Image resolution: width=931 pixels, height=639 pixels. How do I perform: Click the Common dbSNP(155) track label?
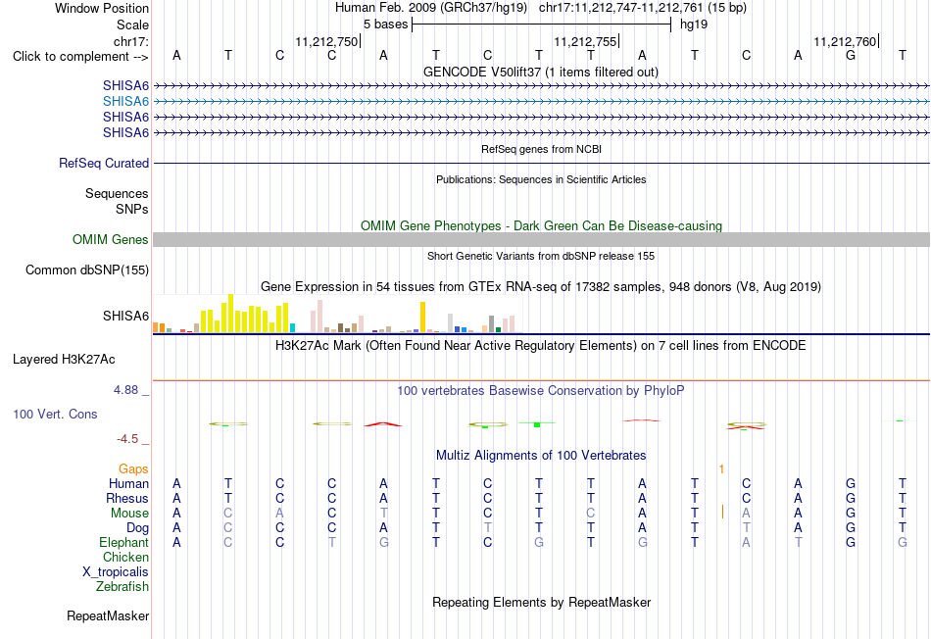(x=86, y=270)
